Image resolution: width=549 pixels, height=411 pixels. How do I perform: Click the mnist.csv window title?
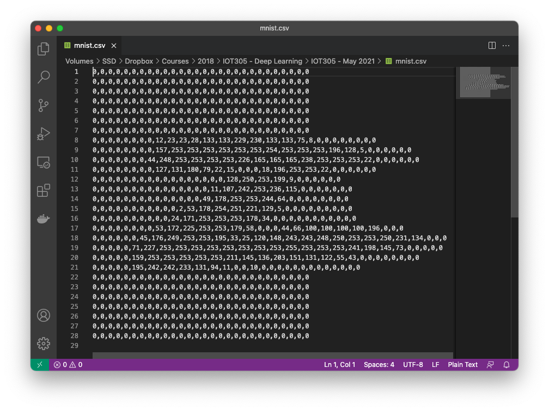pos(274,28)
